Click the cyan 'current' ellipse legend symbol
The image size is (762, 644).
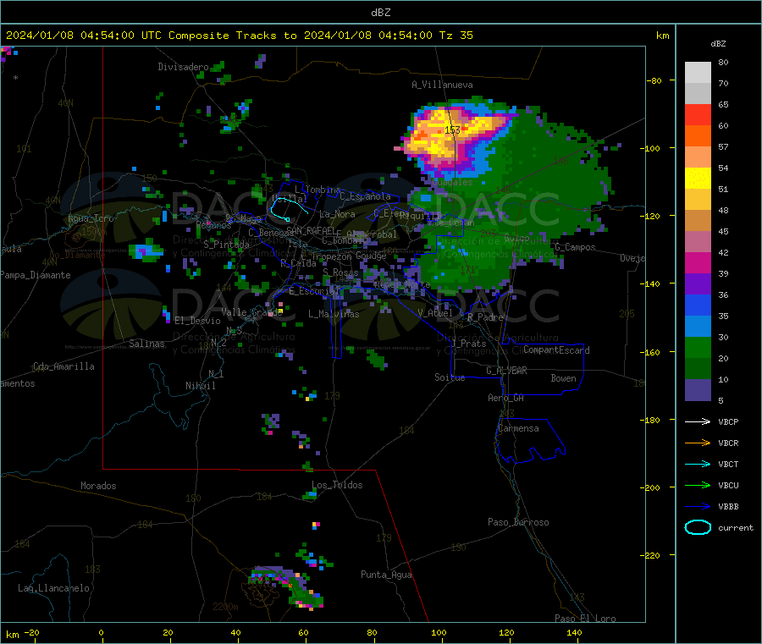(698, 527)
